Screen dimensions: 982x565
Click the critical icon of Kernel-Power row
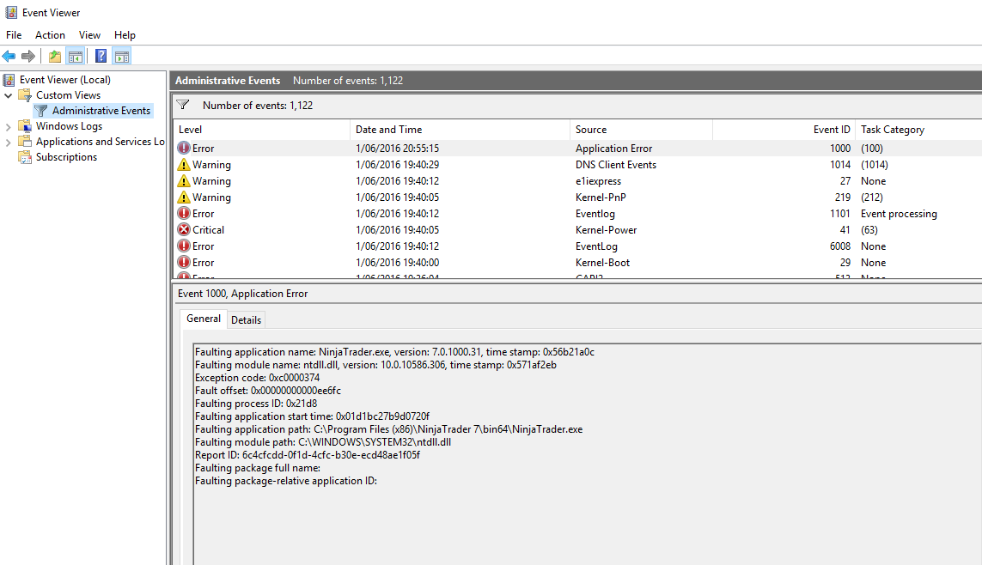[184, 229]
